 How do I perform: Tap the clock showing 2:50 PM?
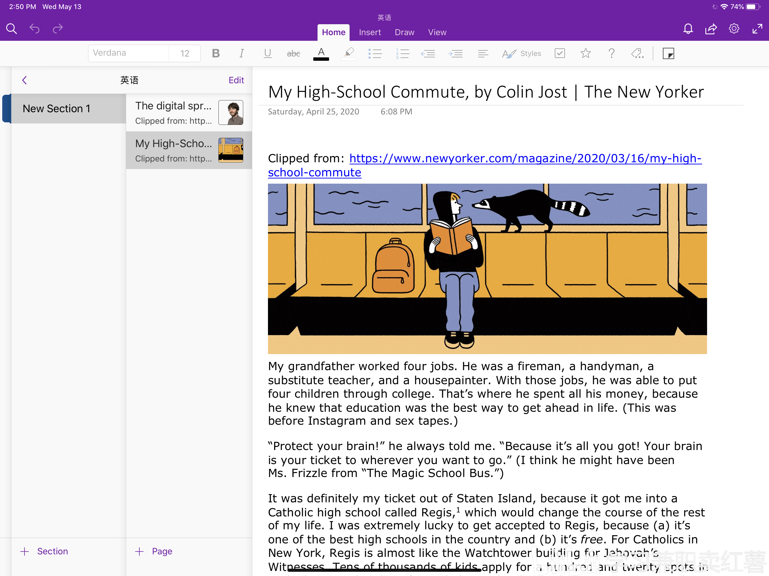(x=23, y=6)
